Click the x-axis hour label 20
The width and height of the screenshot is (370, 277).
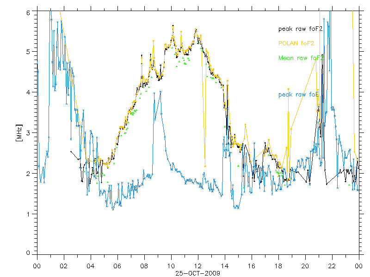point(305,266)
